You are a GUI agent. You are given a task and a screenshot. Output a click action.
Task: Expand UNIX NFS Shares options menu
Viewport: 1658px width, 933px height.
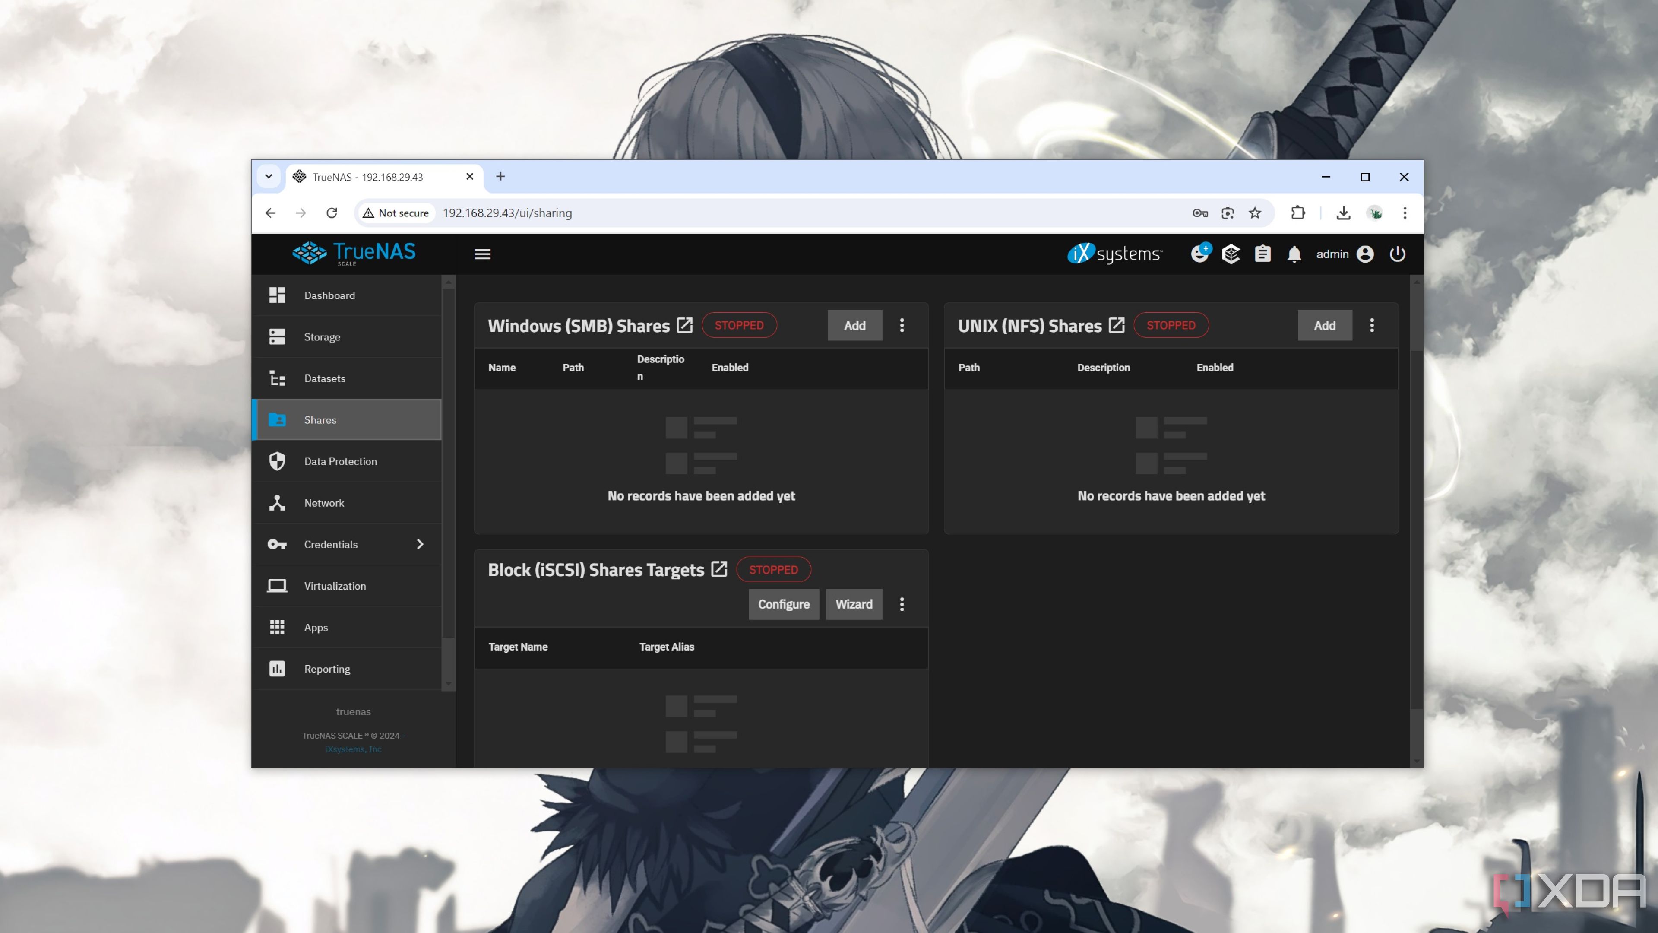point(1372,325)
